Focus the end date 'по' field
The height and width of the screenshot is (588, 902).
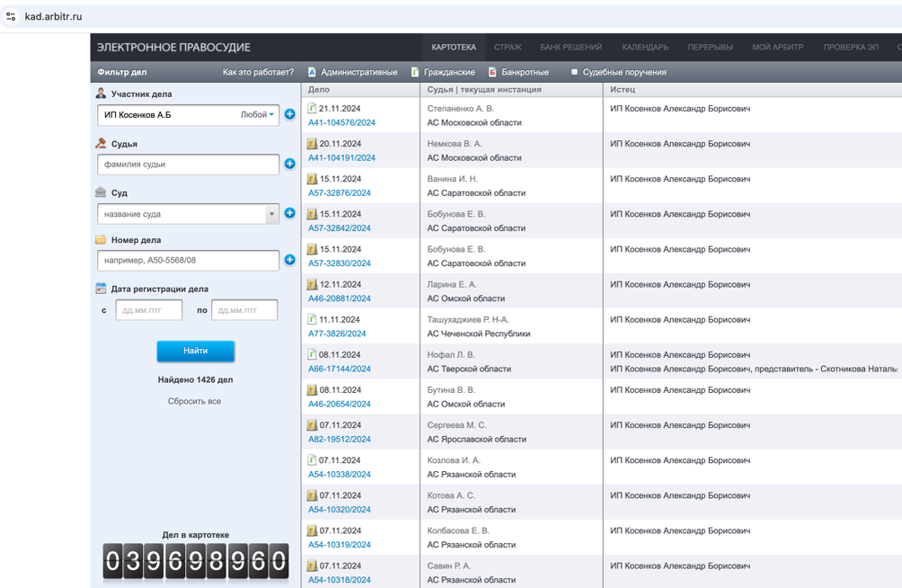click(244, 310)
